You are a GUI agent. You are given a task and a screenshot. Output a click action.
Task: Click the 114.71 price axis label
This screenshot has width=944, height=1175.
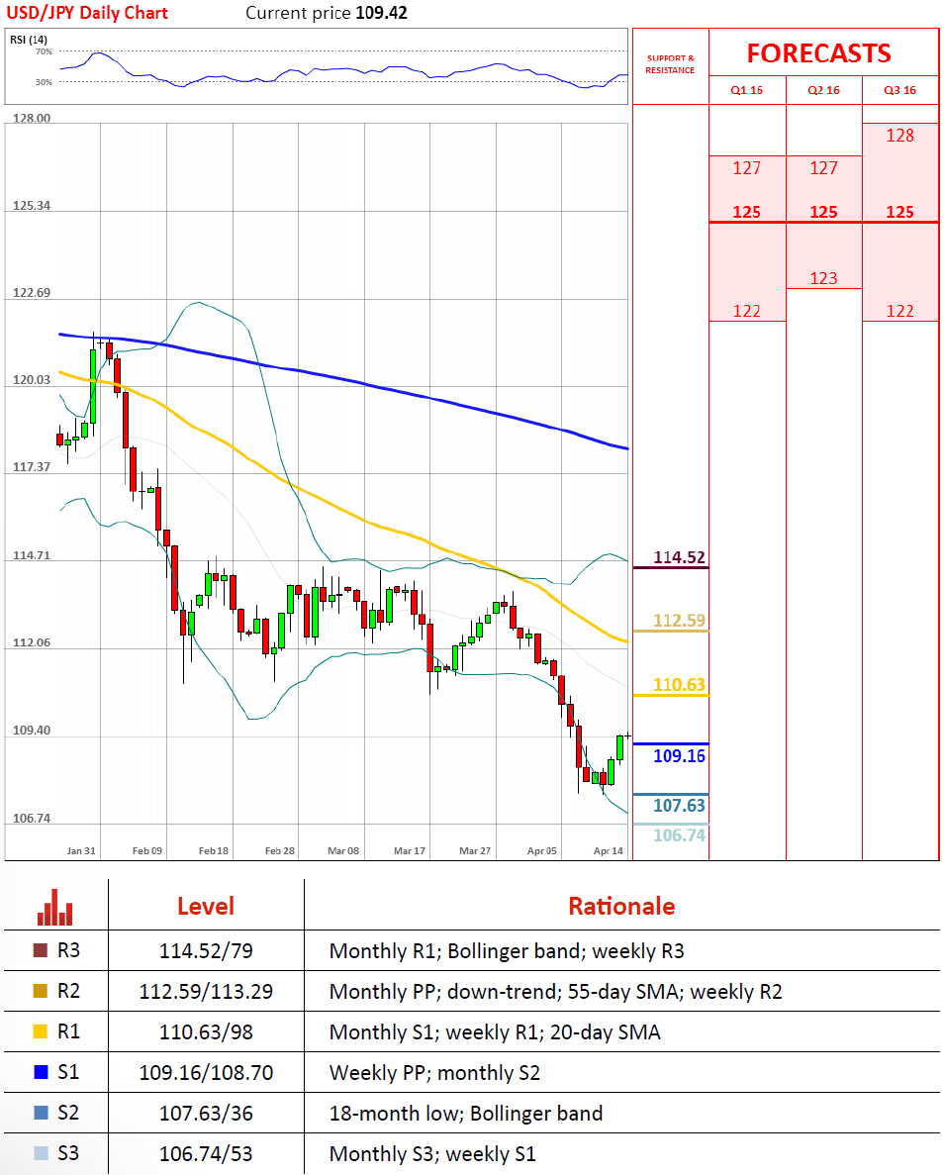point(32,555)
